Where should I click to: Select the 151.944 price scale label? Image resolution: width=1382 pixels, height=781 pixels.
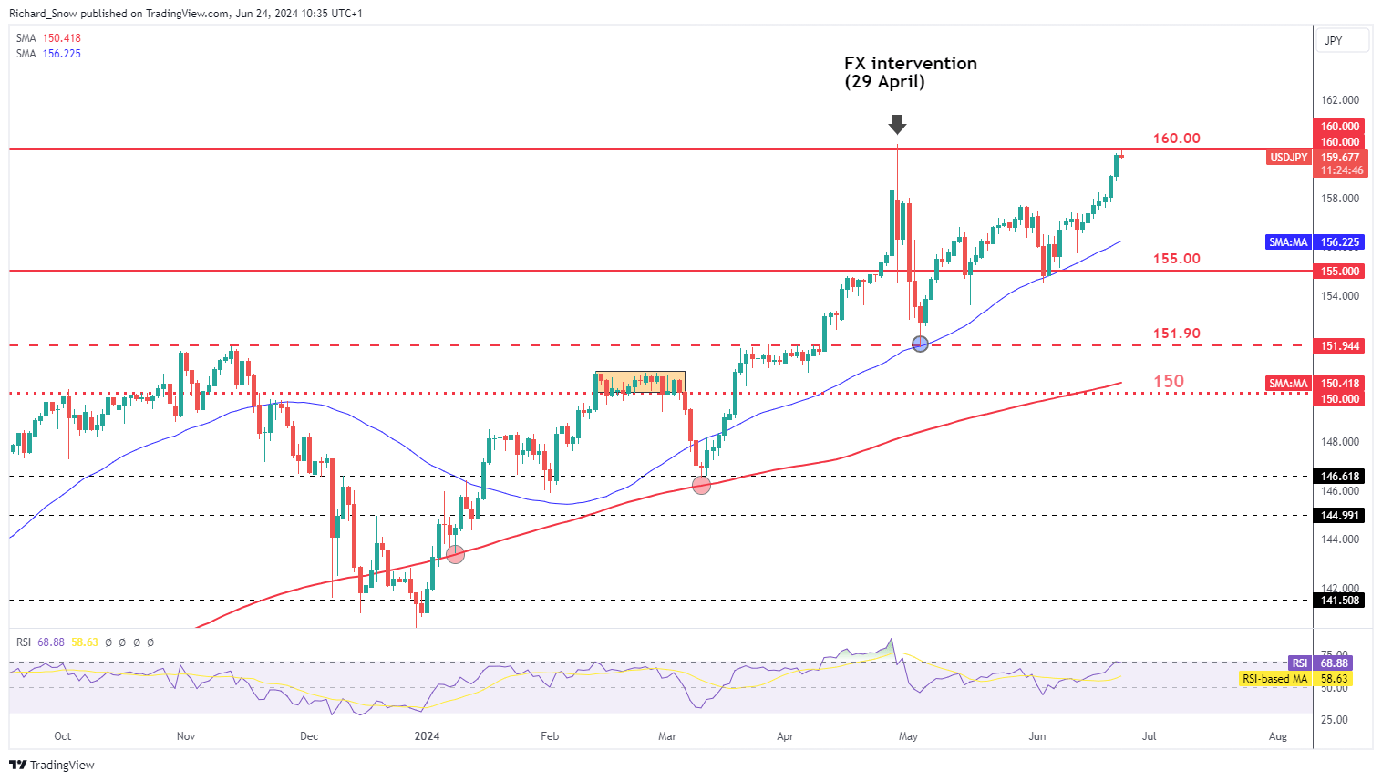click(1340, 346)
